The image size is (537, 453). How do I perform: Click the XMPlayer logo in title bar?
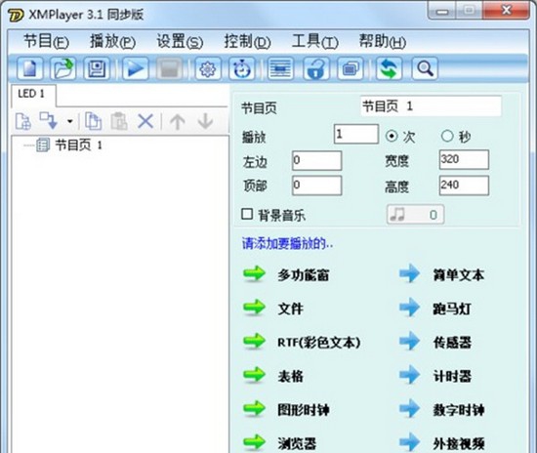(16, 15)
